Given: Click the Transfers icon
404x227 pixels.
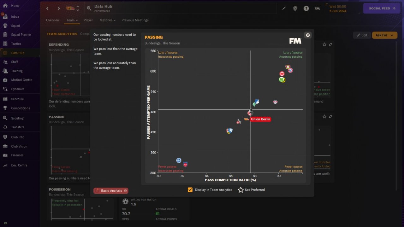Looking at the screenshot, I should (x=5, y=127).
